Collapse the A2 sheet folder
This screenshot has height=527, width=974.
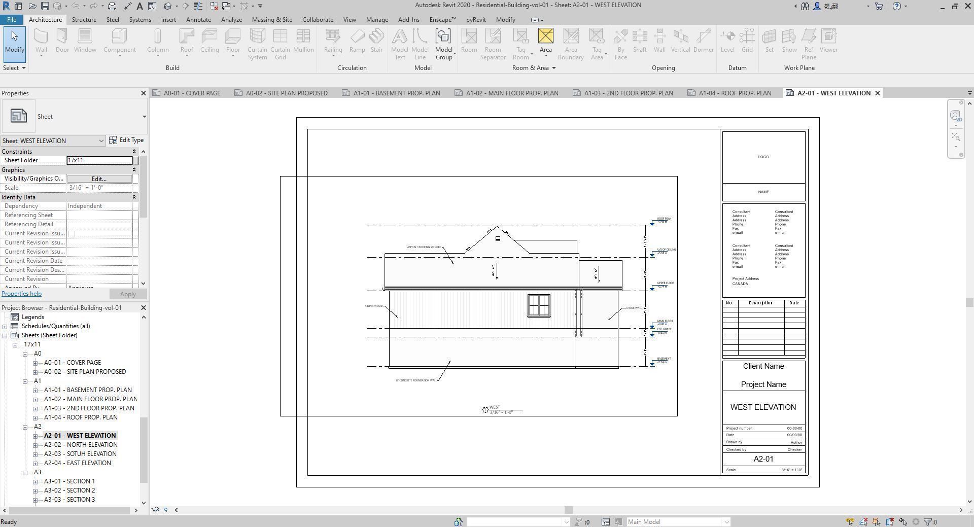coord(25,427)
